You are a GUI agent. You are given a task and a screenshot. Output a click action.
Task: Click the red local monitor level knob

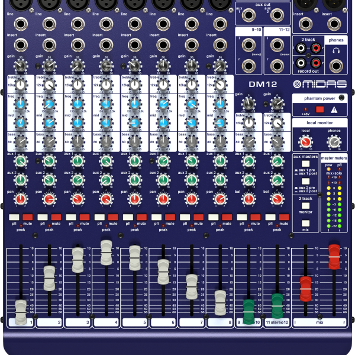tap(305, 142)
